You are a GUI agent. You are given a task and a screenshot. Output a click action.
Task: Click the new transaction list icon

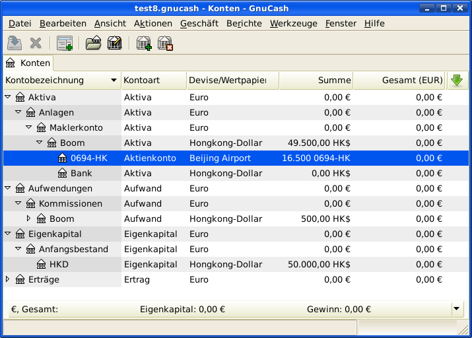[x=64, y=44]
